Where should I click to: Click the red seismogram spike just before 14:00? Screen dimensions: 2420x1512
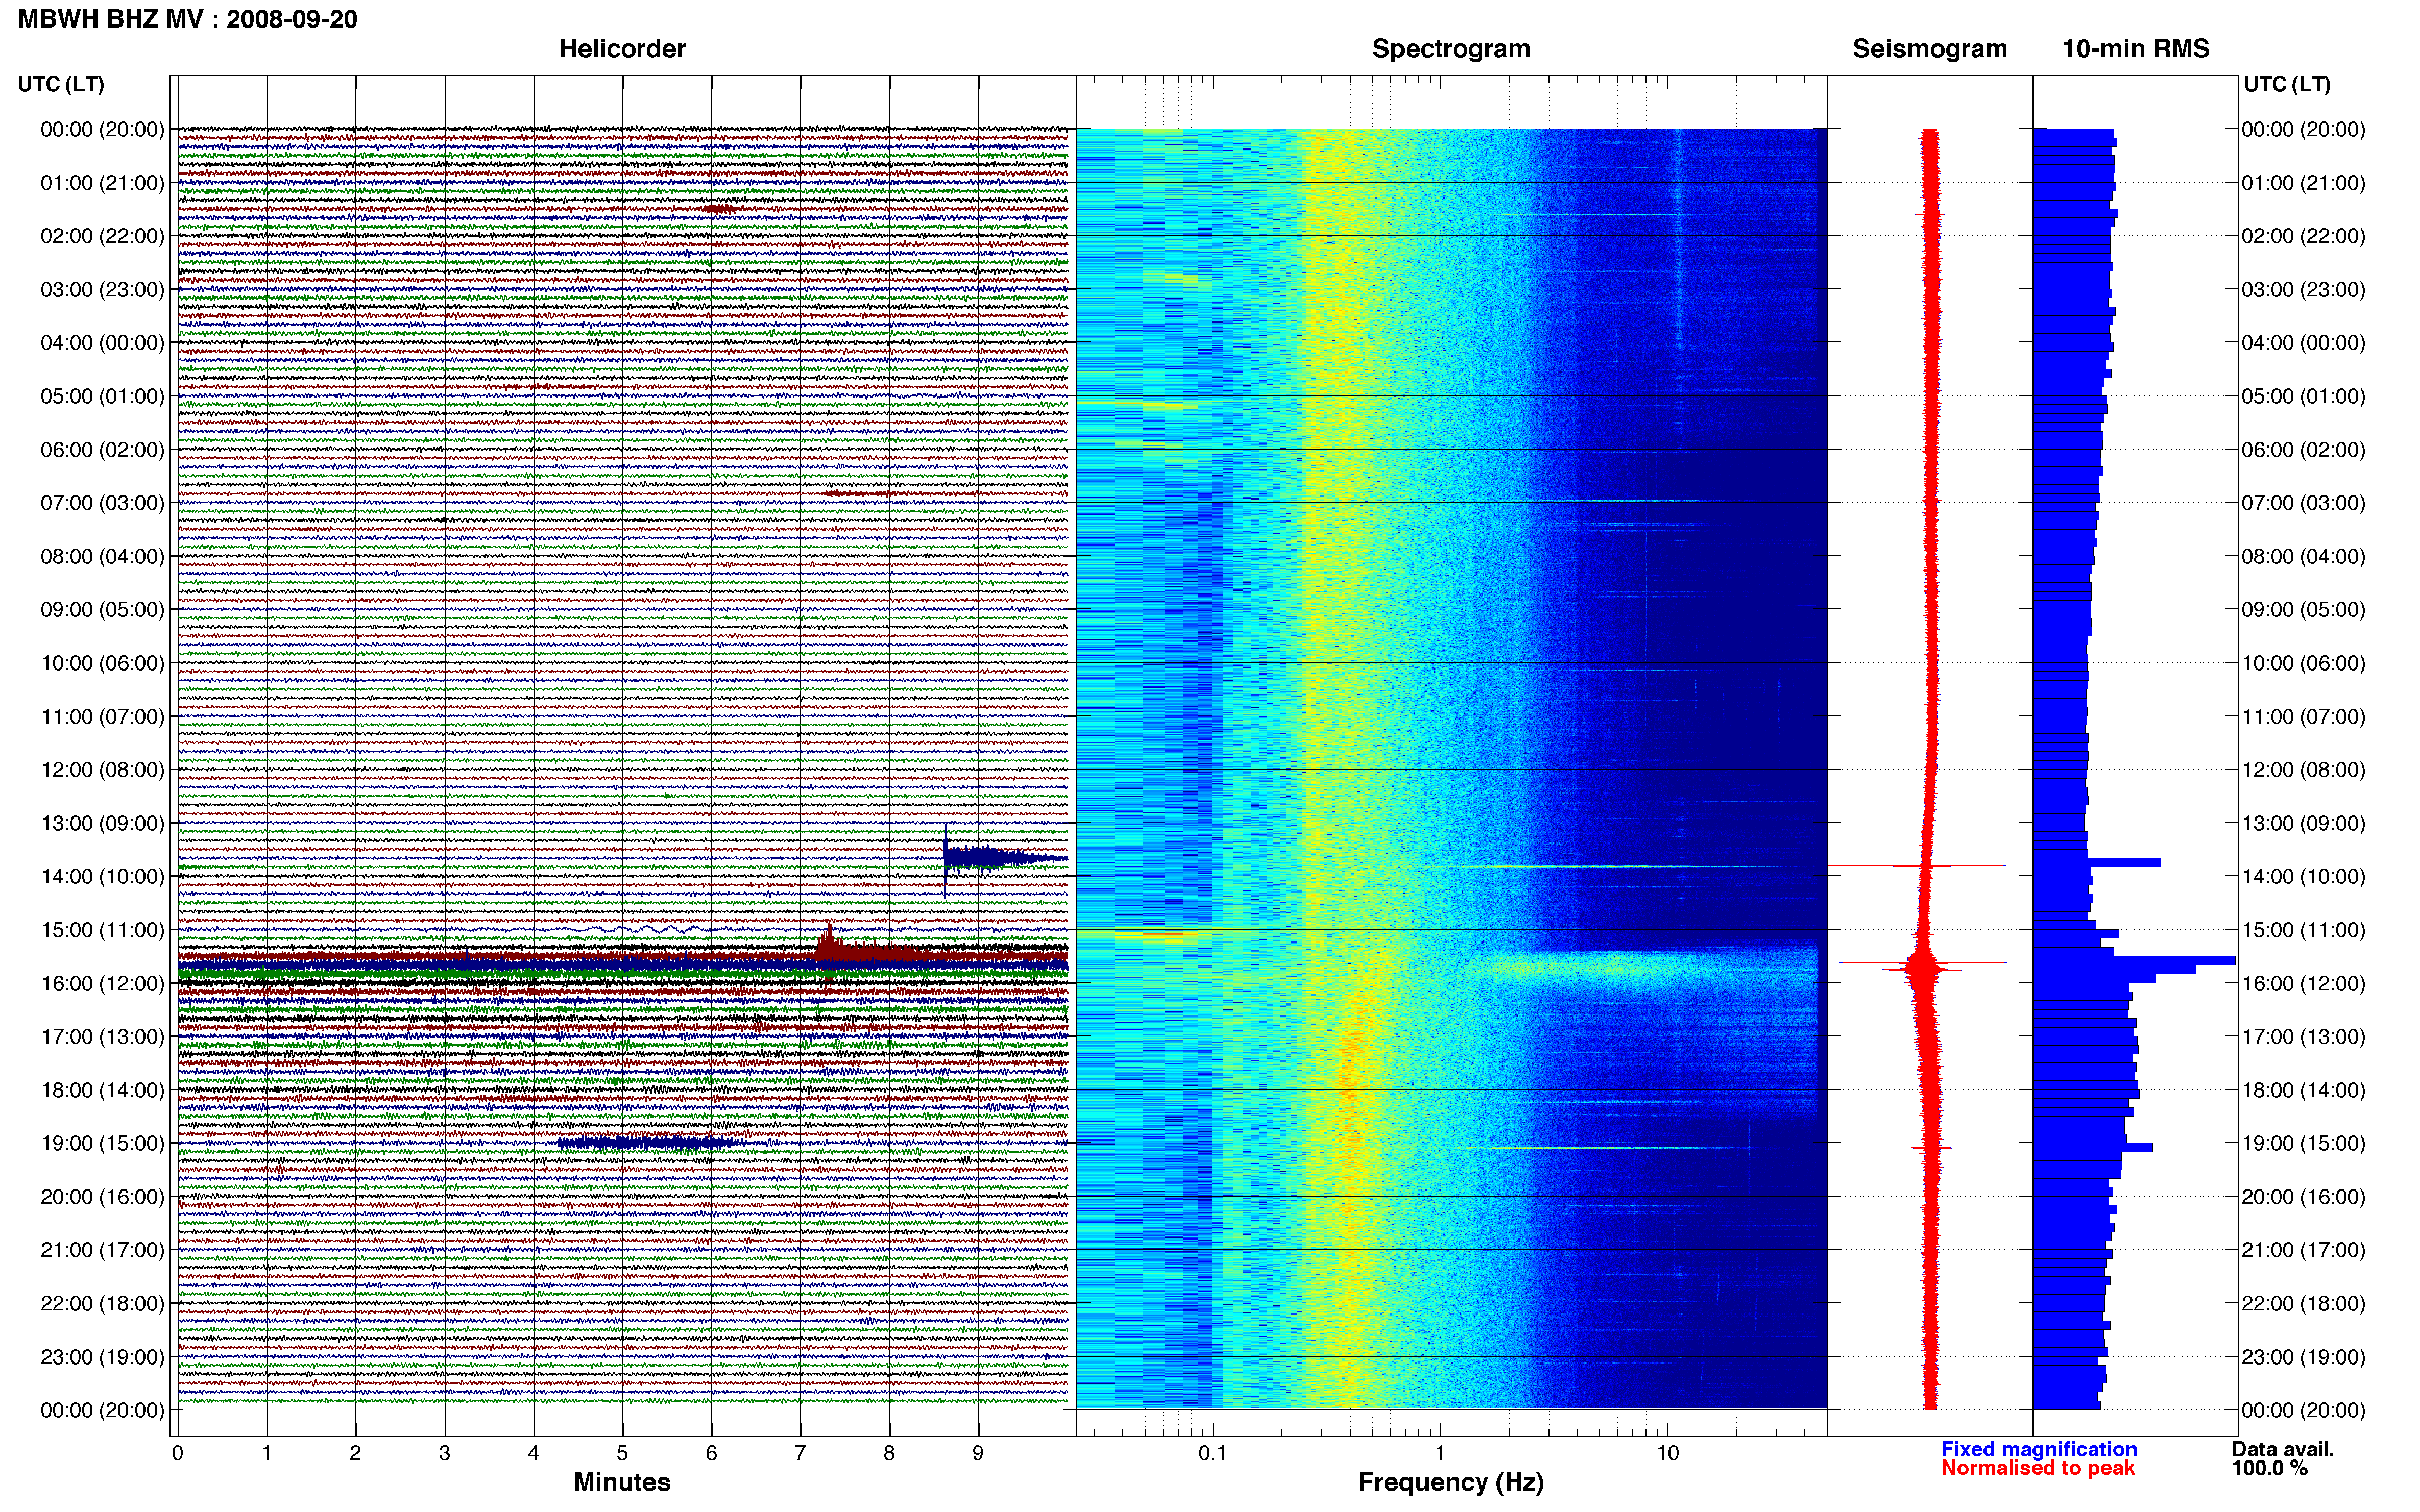[x=1921, y=866]
